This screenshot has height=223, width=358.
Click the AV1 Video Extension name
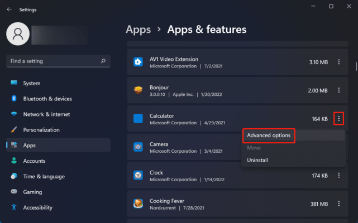click(174, 59)
